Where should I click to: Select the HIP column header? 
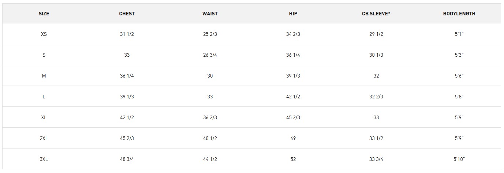click(293, 14)
